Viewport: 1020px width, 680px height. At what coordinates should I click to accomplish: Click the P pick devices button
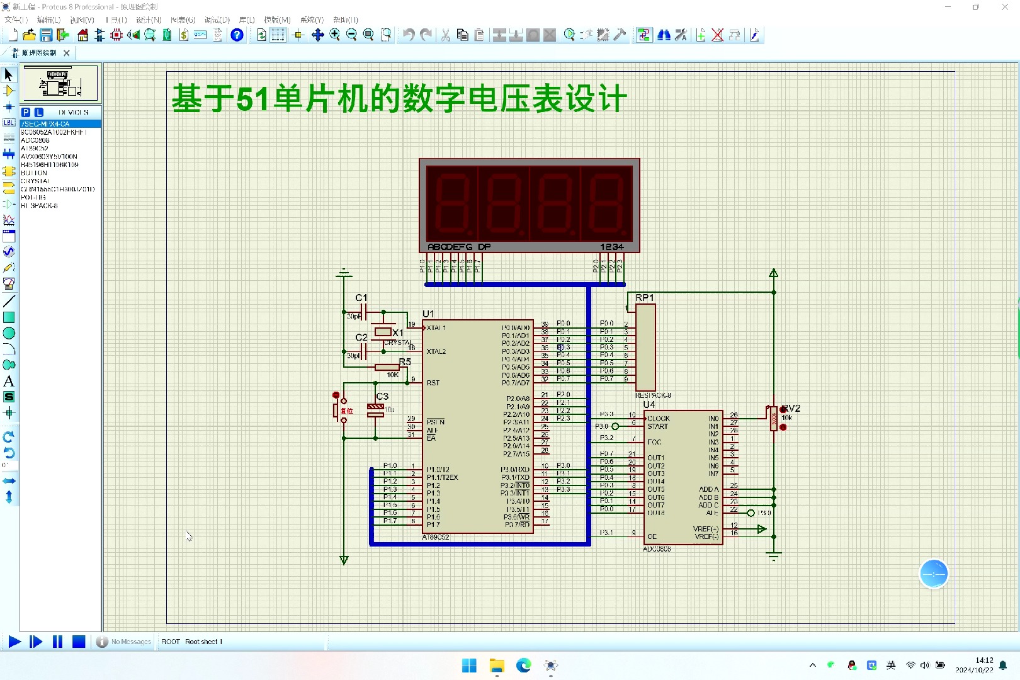[26, 111]
